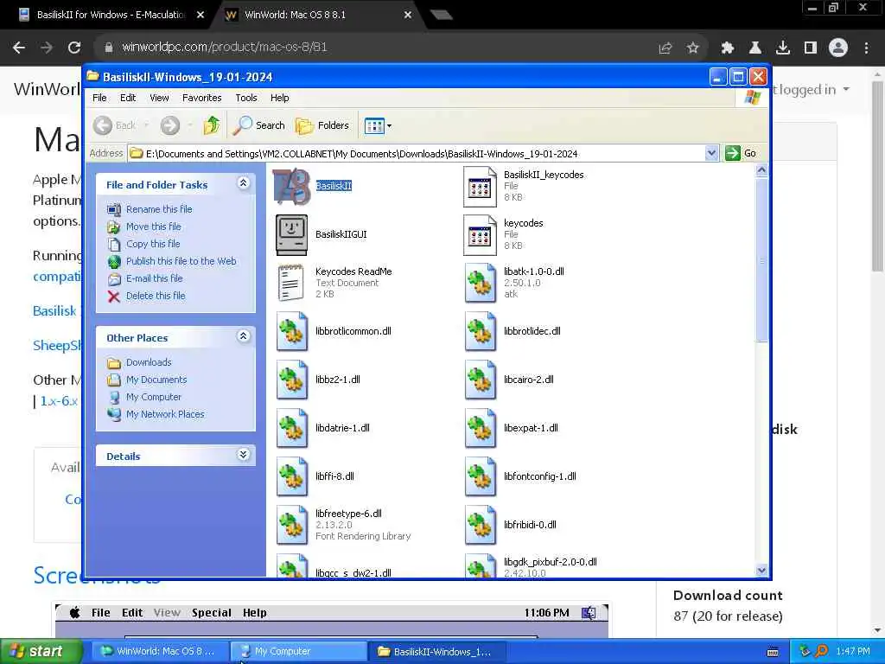Expand the Details panel
The image size is (885, 664).
(243, 455)
